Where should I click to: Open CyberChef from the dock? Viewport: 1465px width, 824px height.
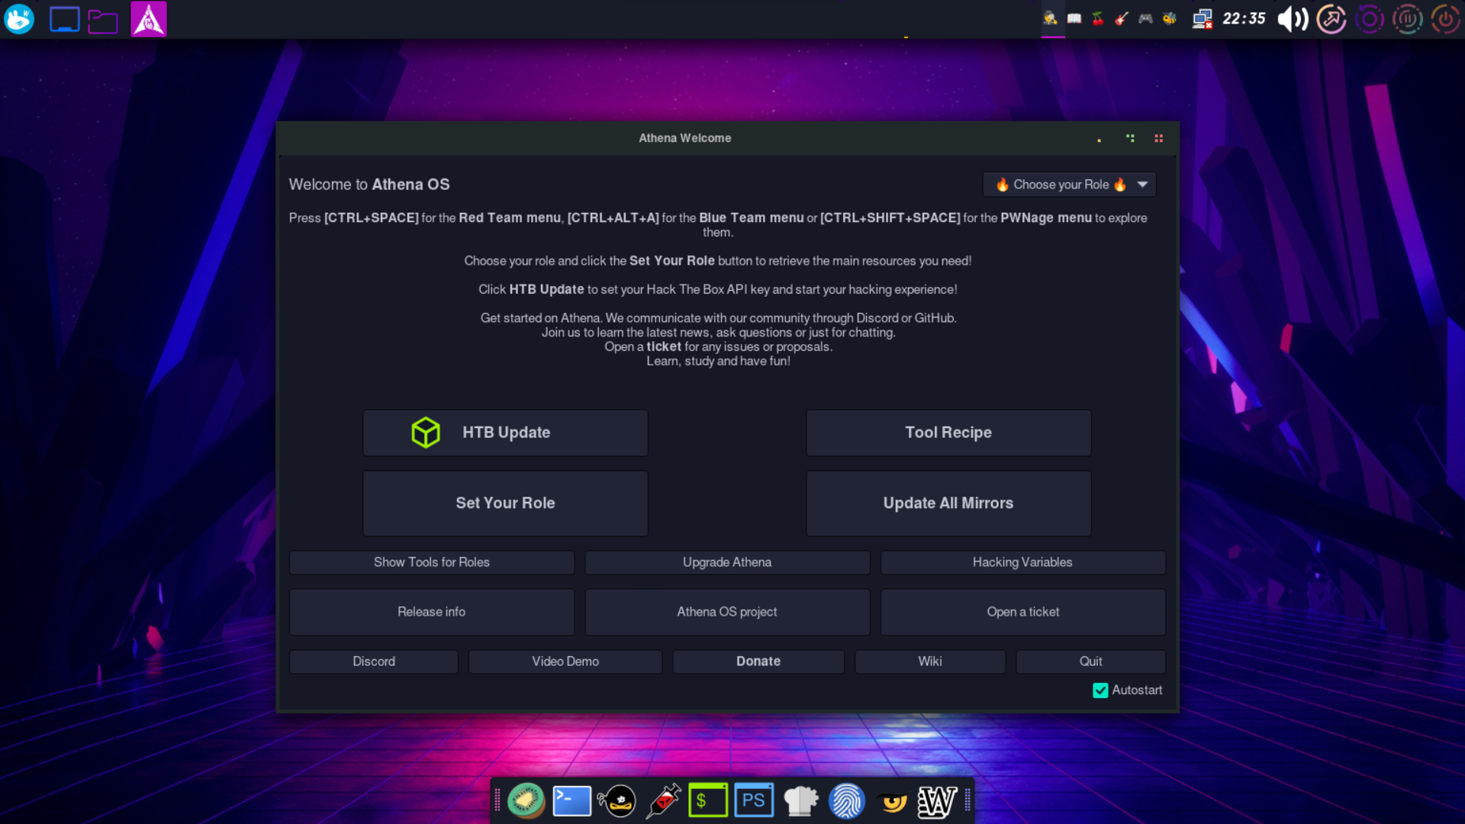click(x=800, y=800)
